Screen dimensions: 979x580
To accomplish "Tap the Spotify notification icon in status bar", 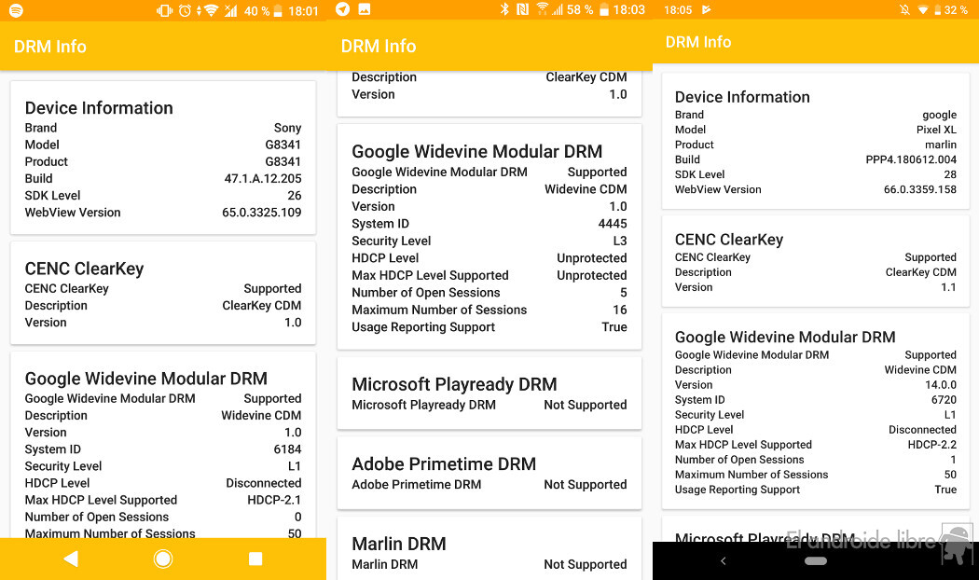I will pos(15,10).
